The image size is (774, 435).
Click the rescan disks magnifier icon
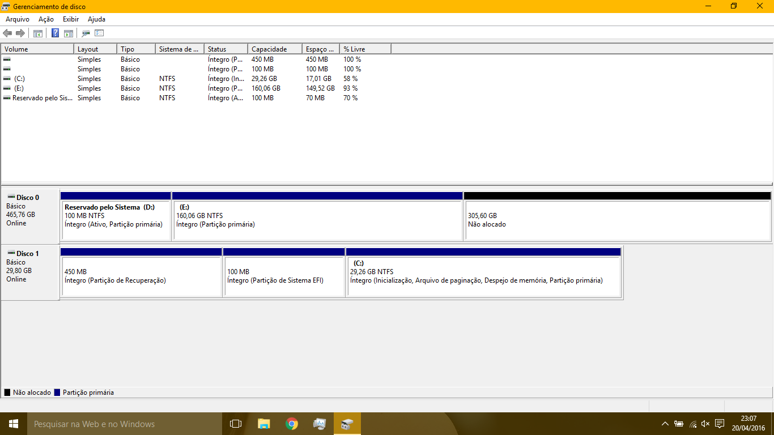86,33
